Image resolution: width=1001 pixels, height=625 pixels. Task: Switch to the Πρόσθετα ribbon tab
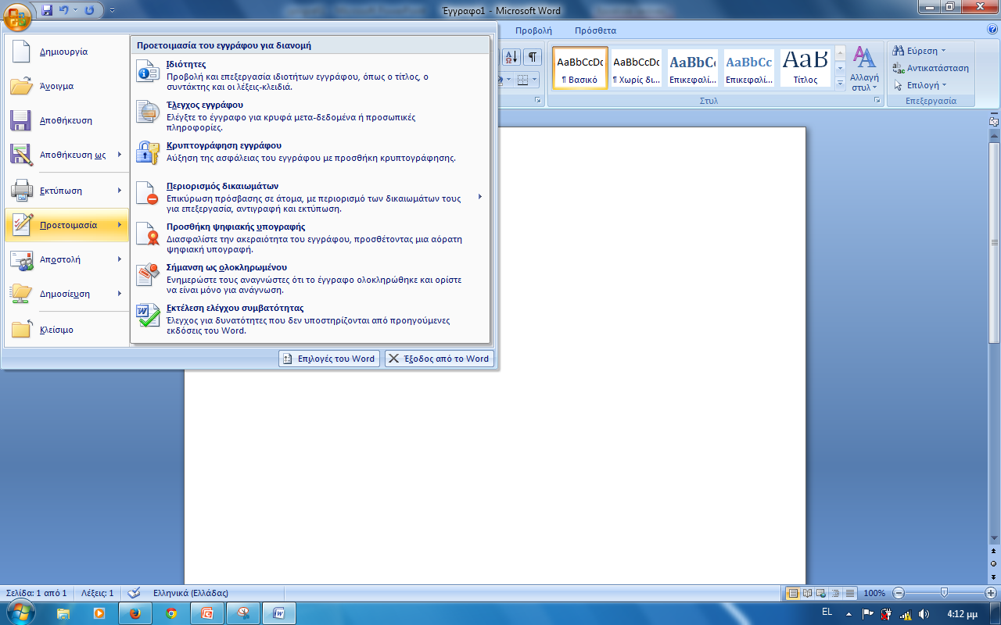pyautogui.click(x=595, y=30)
